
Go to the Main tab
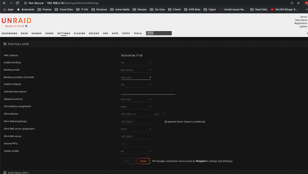coord(24,33)
